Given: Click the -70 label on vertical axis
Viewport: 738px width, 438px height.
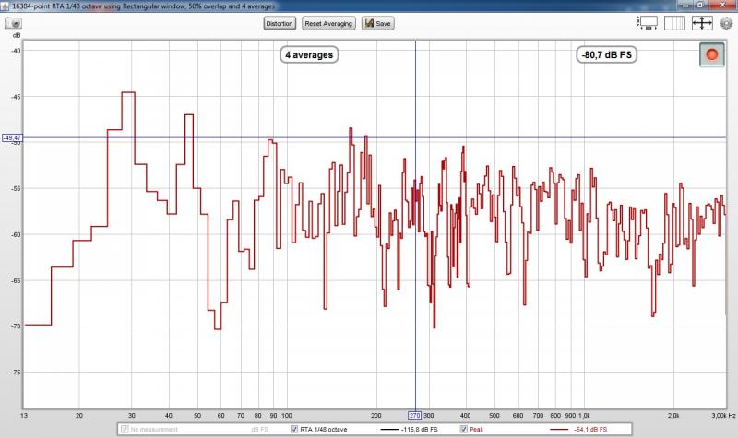Looking at the screenshot, I should tap(16, 326).
